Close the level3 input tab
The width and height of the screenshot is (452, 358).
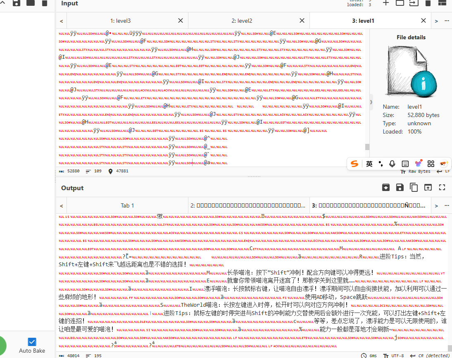[181, 21]
